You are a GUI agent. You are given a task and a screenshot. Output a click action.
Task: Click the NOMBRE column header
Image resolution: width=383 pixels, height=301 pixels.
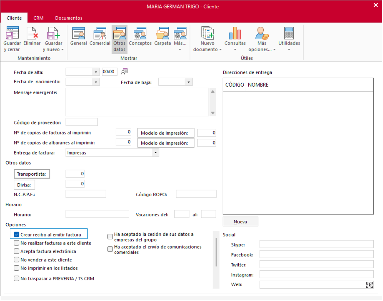(x=309, y=85)
